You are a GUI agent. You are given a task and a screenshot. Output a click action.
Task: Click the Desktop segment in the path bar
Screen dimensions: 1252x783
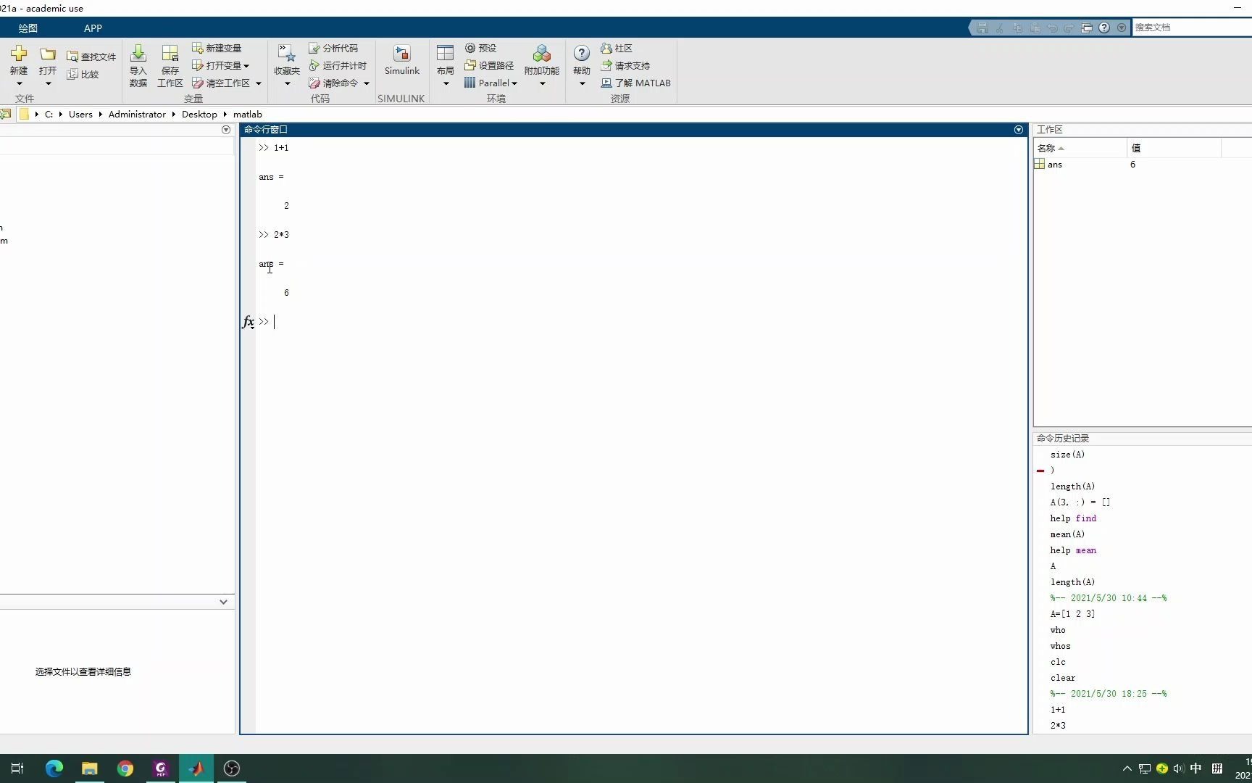199,114
